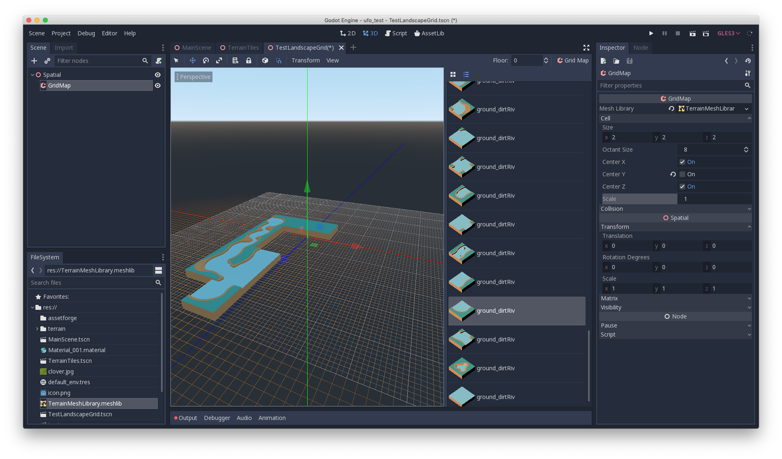Switch palette to thumbnail grid view
The image size is (782, 459).
tap(453, 74)
